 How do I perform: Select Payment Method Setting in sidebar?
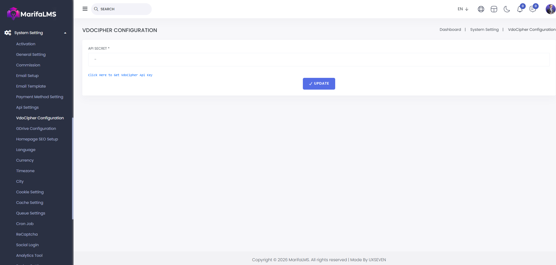click(39, 97)
